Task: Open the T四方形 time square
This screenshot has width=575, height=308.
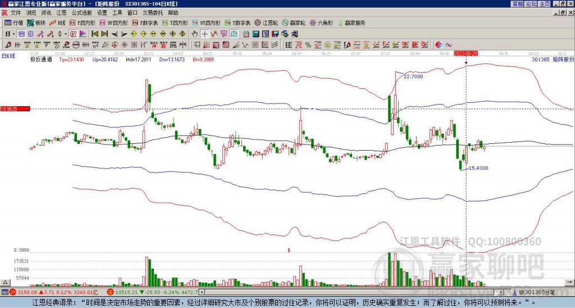Action: (175, 22)
